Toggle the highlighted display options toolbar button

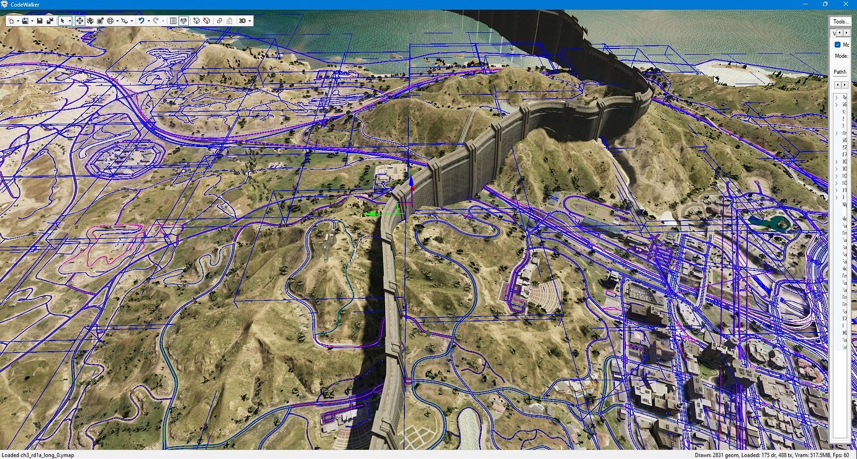click(x=183, y=20)
